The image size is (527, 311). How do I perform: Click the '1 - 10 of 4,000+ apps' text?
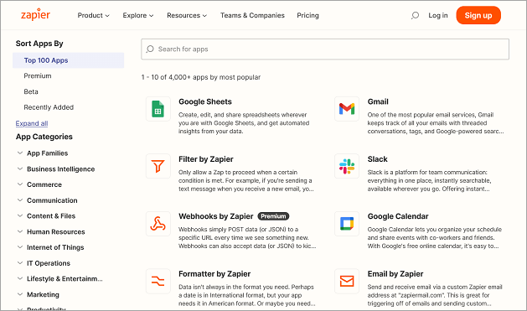point(200,77)
